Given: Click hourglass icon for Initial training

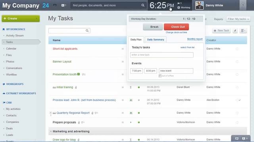Looking at the screenshot, I should click(131, 87).
